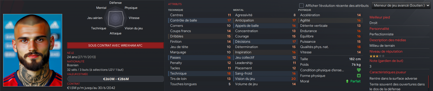
Task: Click the Personnalité label
Action: click(379, 29)
